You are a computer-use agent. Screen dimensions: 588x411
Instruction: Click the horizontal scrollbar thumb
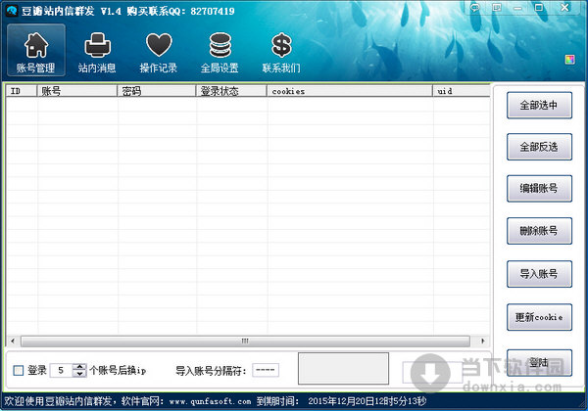tap(245, 341)
